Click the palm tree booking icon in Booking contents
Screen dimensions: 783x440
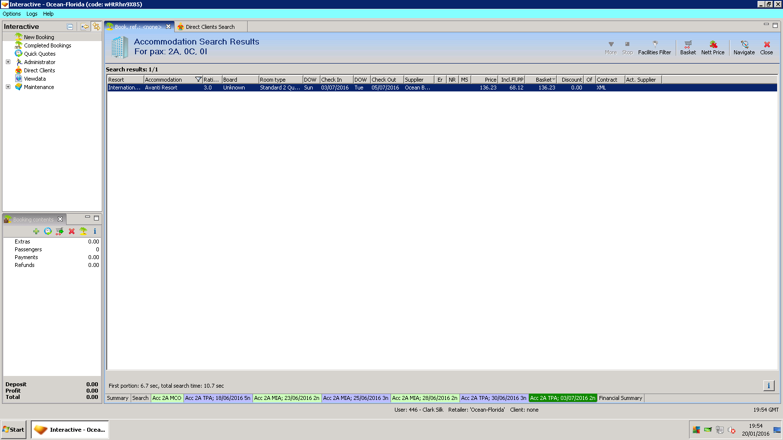pos(83,231)
